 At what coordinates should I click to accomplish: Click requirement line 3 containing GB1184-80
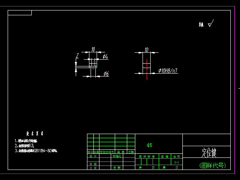click(x=36, y=151)
